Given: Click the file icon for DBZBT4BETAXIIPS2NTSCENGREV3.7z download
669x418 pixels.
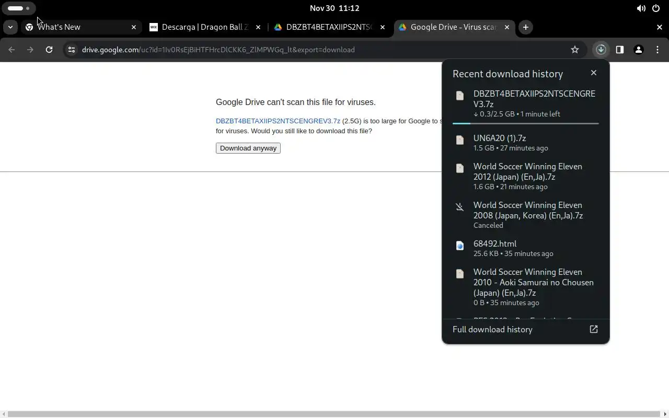Looking at the screenshot, I should pyautogui.click(x=460, y=96).
